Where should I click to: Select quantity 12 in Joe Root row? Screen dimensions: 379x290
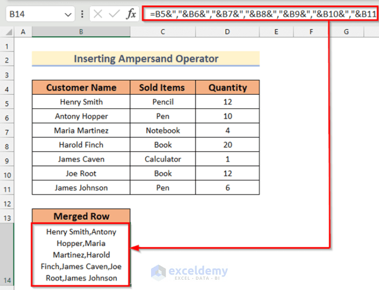pos(227,173)
